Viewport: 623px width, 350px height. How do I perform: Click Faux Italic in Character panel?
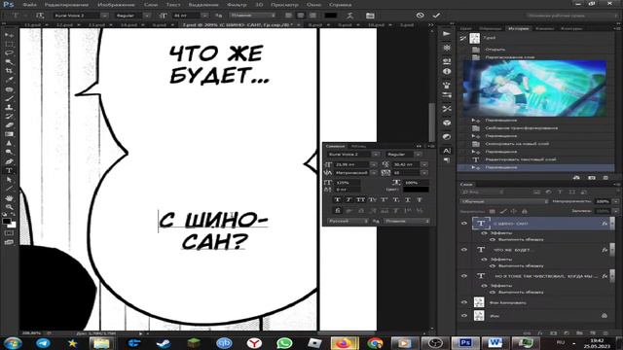[x=348, y=199]
